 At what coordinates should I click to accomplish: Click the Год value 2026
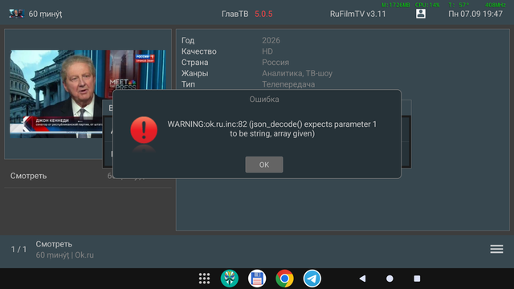pos(271,40)
